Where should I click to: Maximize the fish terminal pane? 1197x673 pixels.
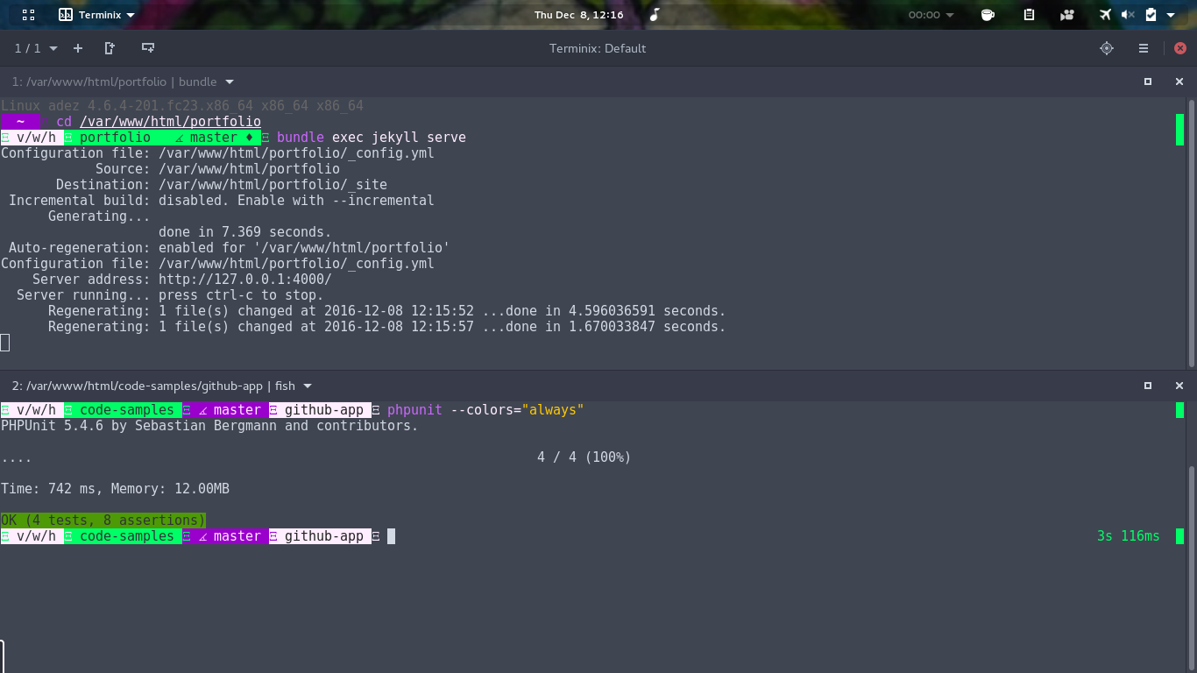coord(1148,386)
